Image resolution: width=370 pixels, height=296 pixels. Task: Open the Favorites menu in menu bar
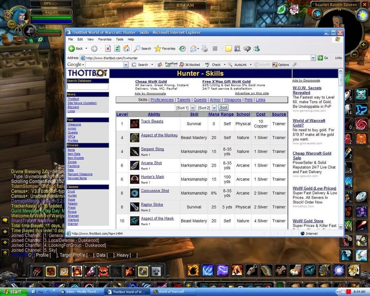pos(105,40)
